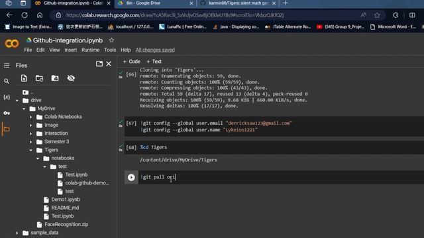The height and width of the screenshot is (238, 424).
Task: Open the Tools menu
Action: pos(110,50)
